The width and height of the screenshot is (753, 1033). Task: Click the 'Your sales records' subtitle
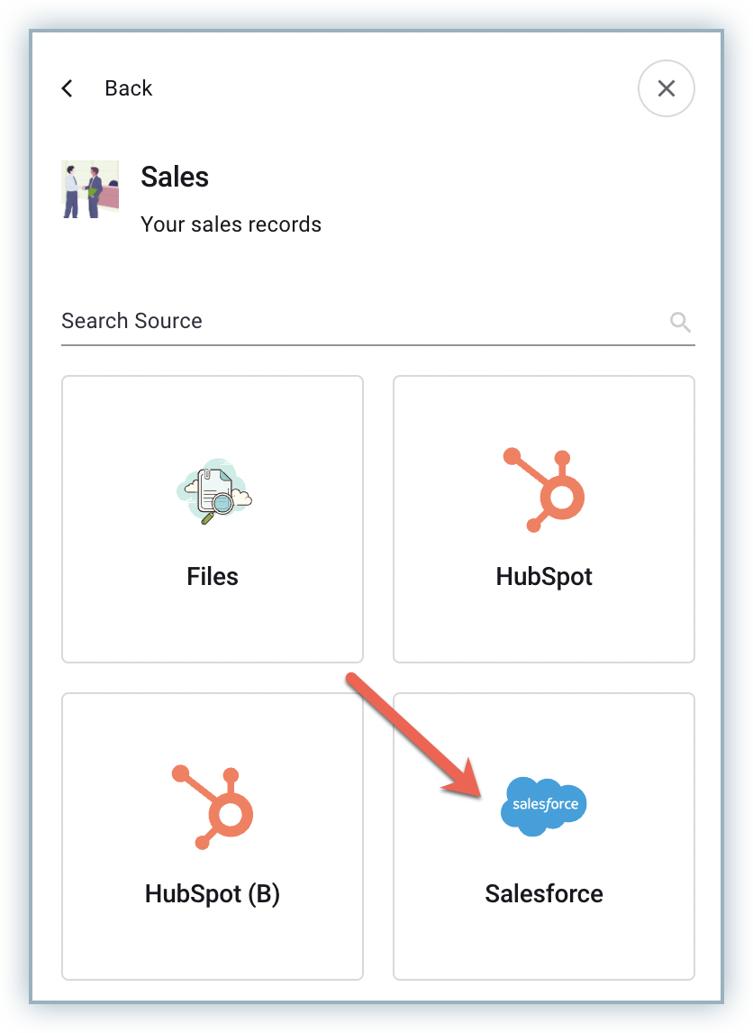point(231,224)
